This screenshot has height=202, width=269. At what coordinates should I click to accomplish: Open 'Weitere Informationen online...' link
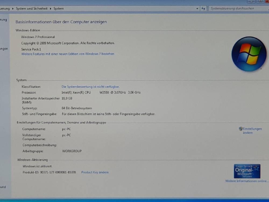[x=247, y=181]
